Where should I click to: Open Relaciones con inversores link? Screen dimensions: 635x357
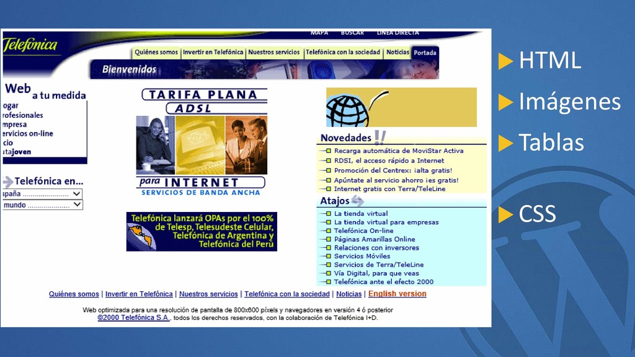point(376,247)
